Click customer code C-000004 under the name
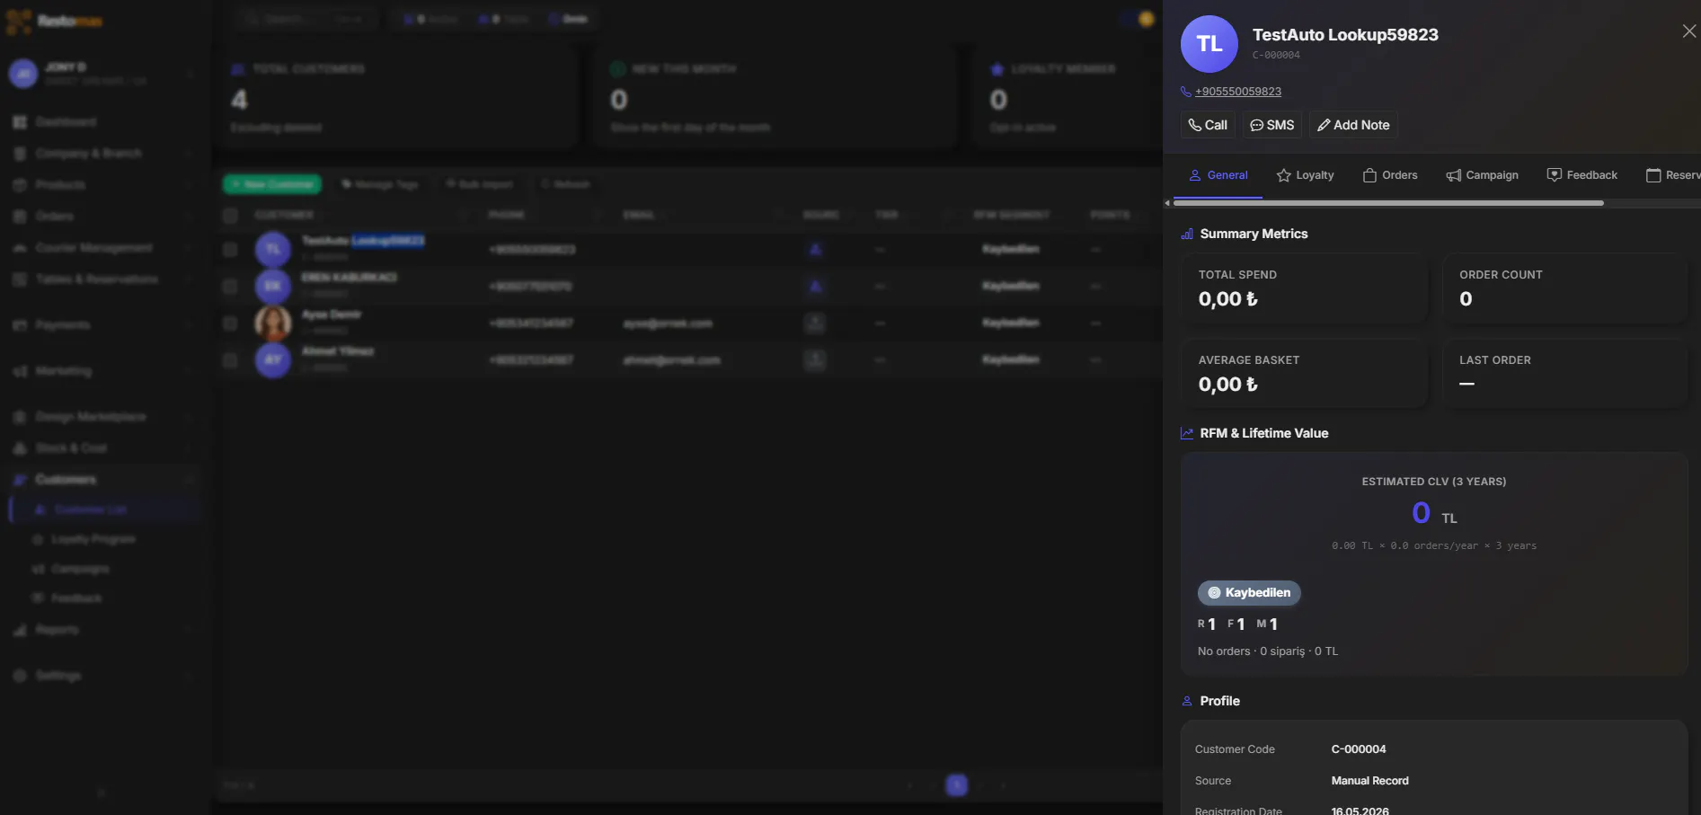Image resolution: width=1701 pixels, height=815 pixels. tap(1276, 56)
